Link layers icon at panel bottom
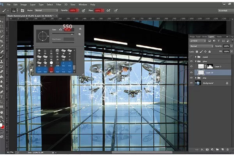 (197, 149)
